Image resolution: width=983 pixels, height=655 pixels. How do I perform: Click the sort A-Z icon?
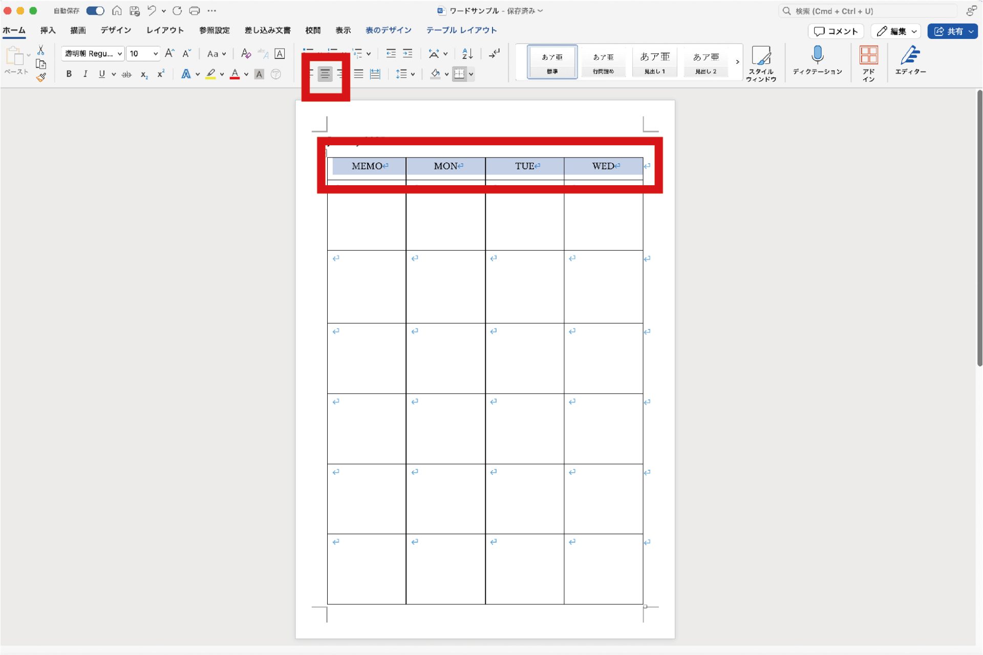pos(467,53)
